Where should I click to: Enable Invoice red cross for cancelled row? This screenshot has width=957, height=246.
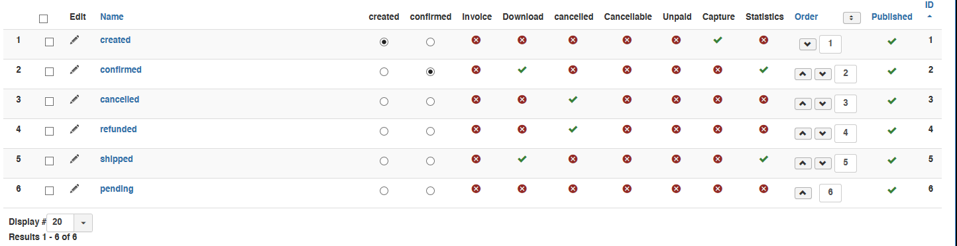(476, 100)
